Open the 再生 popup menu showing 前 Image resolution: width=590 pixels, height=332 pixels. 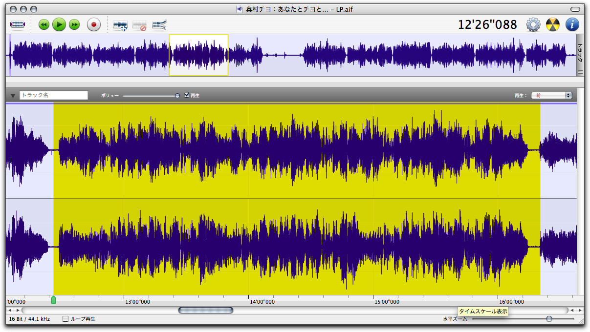[x=551, y=96]
